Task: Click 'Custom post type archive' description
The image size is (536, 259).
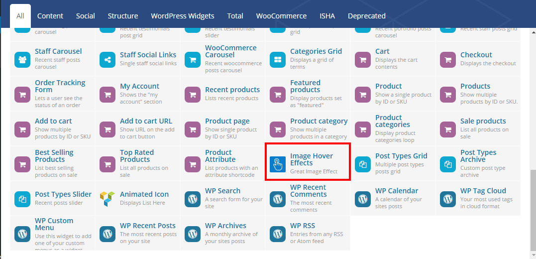Action: (483, 171)
